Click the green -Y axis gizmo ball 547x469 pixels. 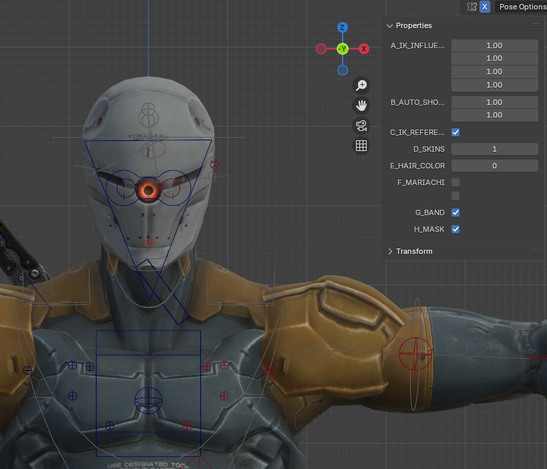(x=343, y=49)
